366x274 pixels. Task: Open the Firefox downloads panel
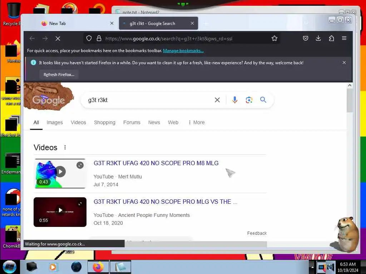point(318,38)
